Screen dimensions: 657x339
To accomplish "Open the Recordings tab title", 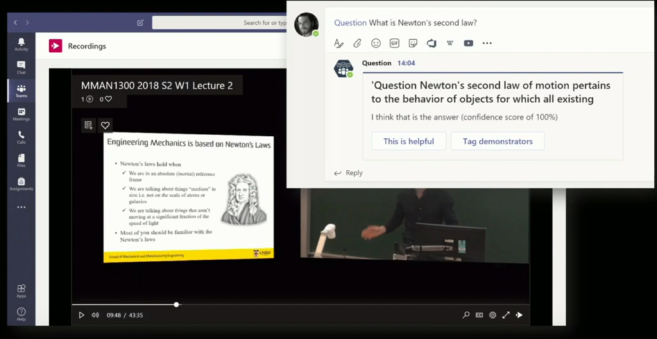I will (87, 46).
